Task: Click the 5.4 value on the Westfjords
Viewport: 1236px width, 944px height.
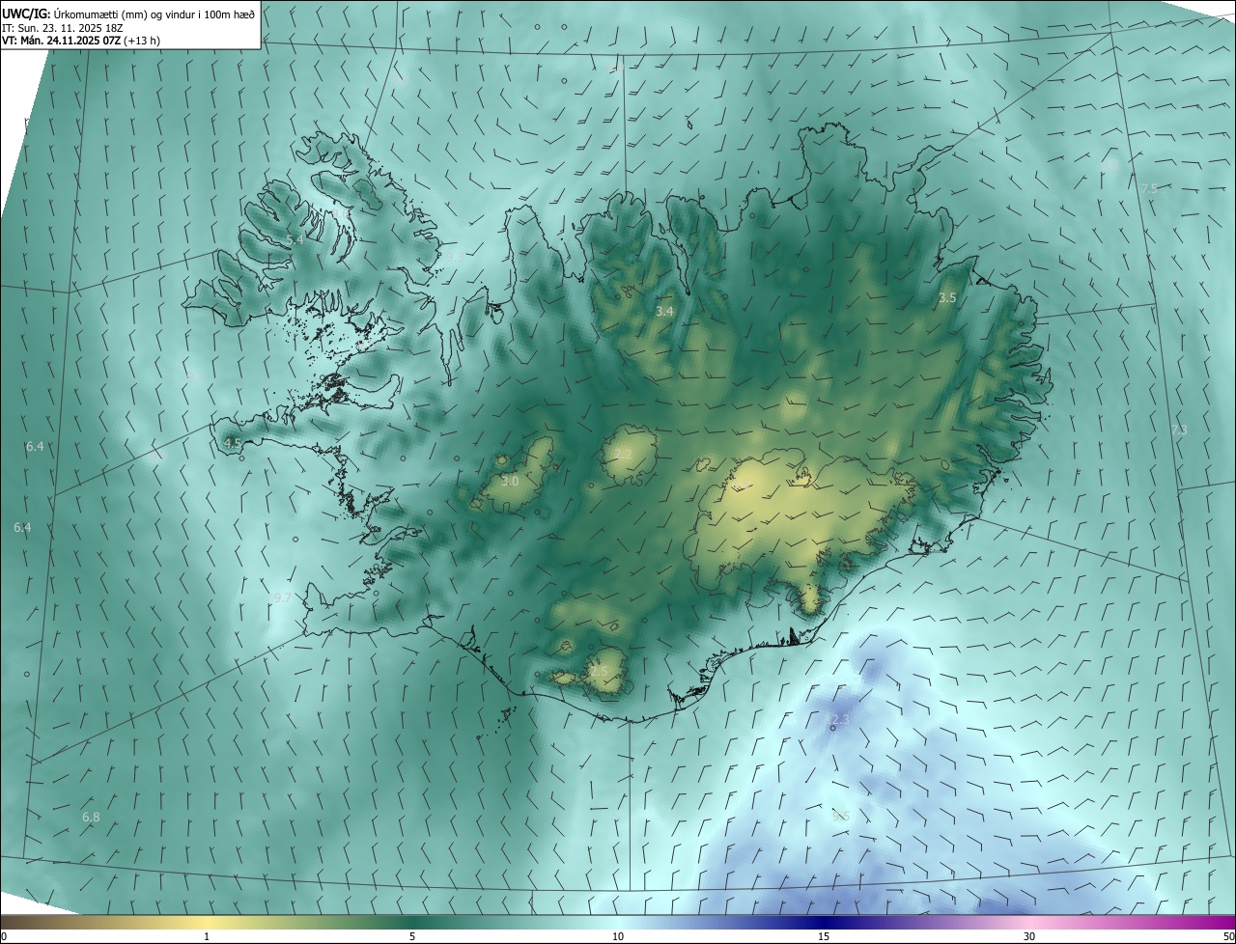Action: tap(295, 239)
